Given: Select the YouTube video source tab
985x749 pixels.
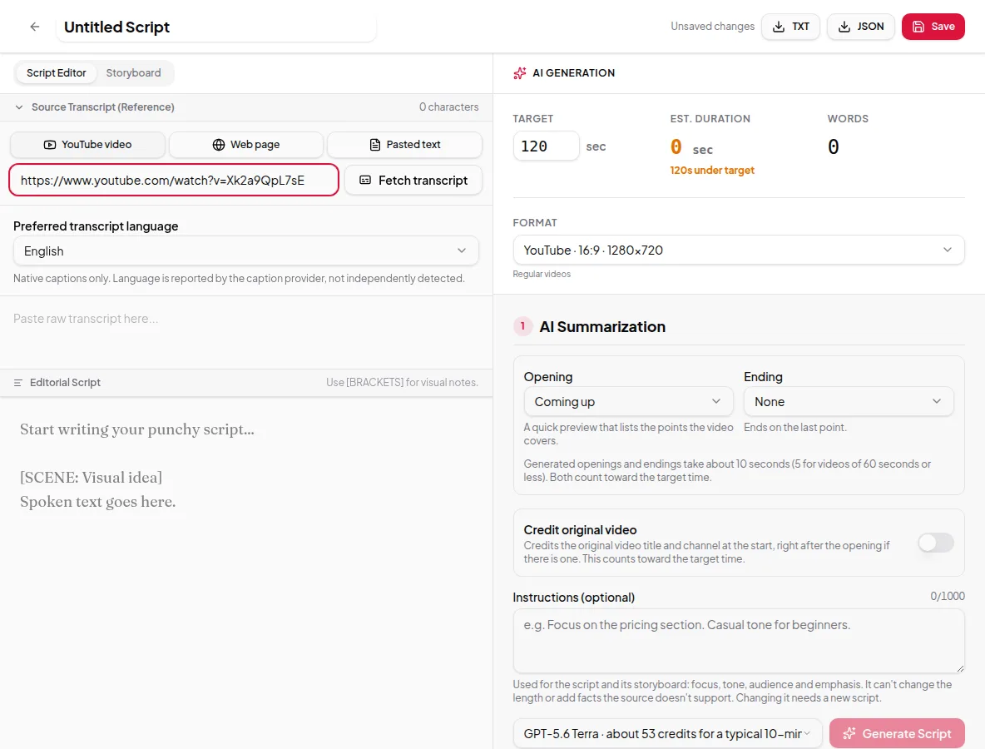Looking at the screenshot, I should [x=87, y=145].
